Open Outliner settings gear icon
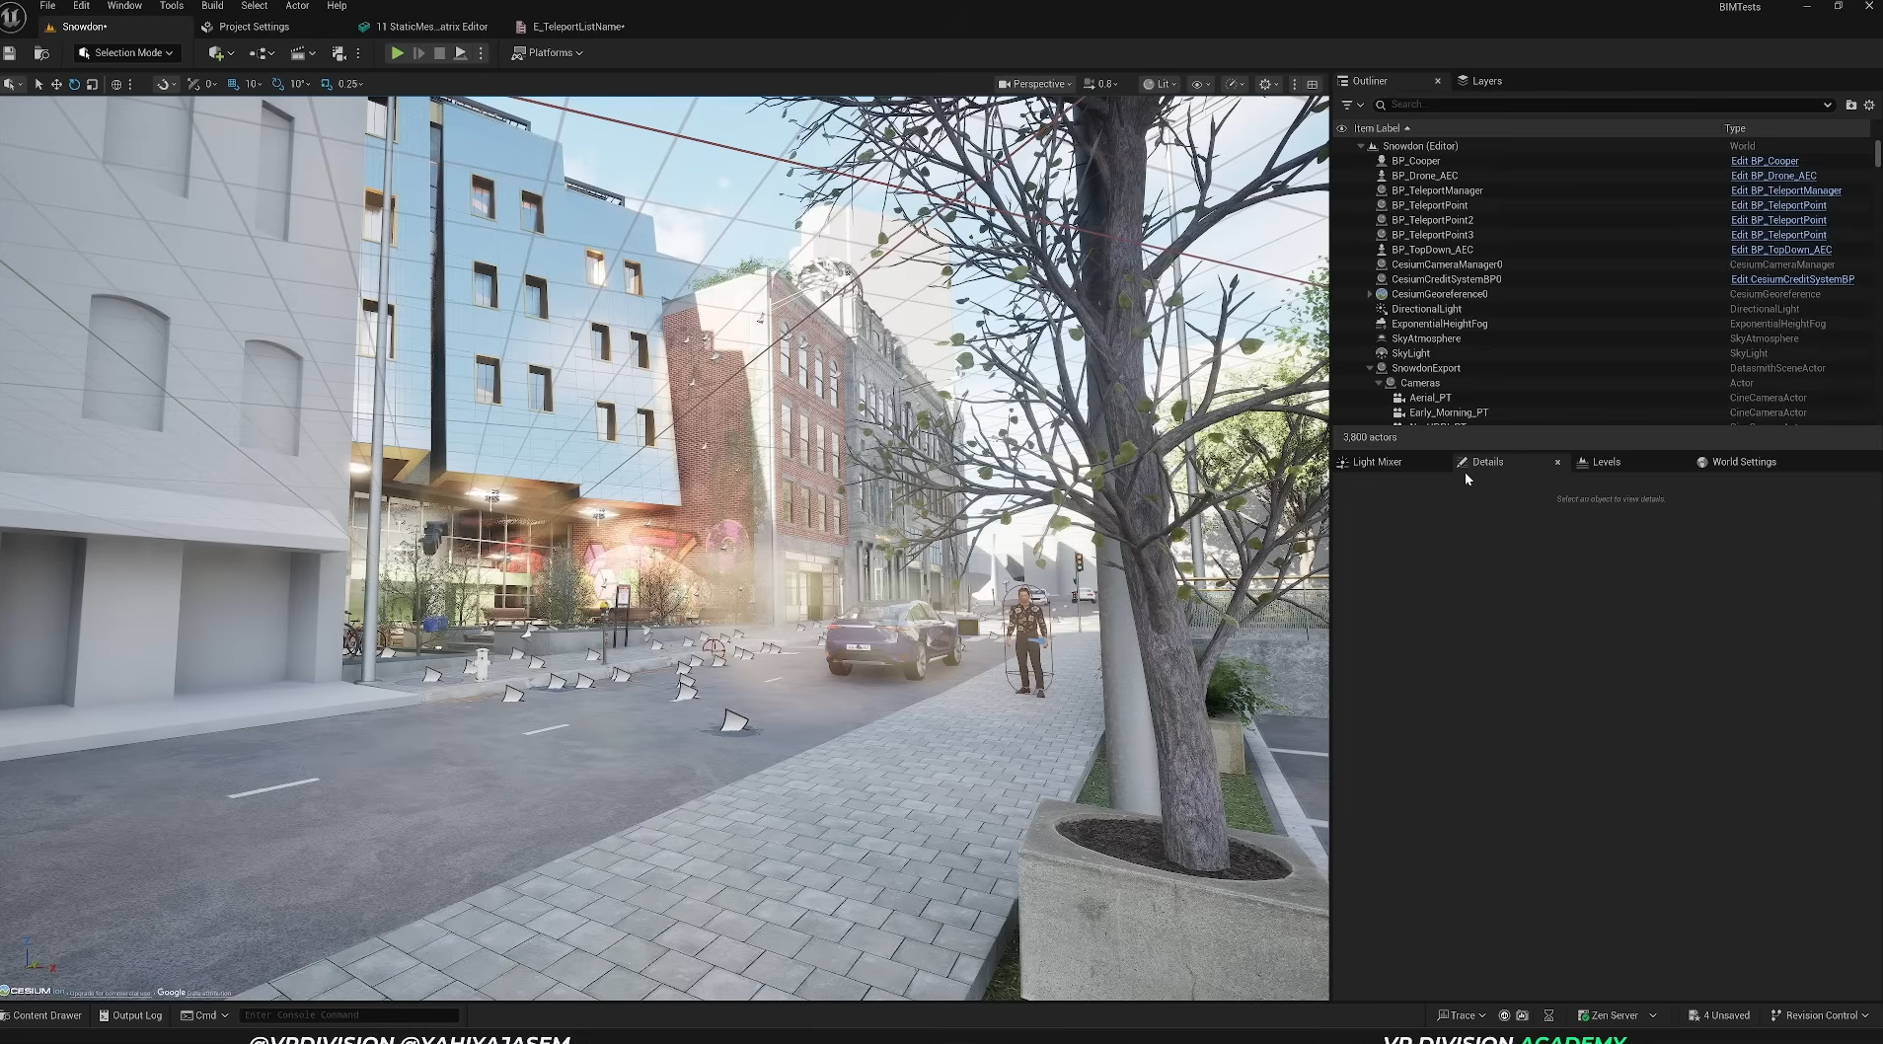 pyautogui.click(x=1868, y=105)
